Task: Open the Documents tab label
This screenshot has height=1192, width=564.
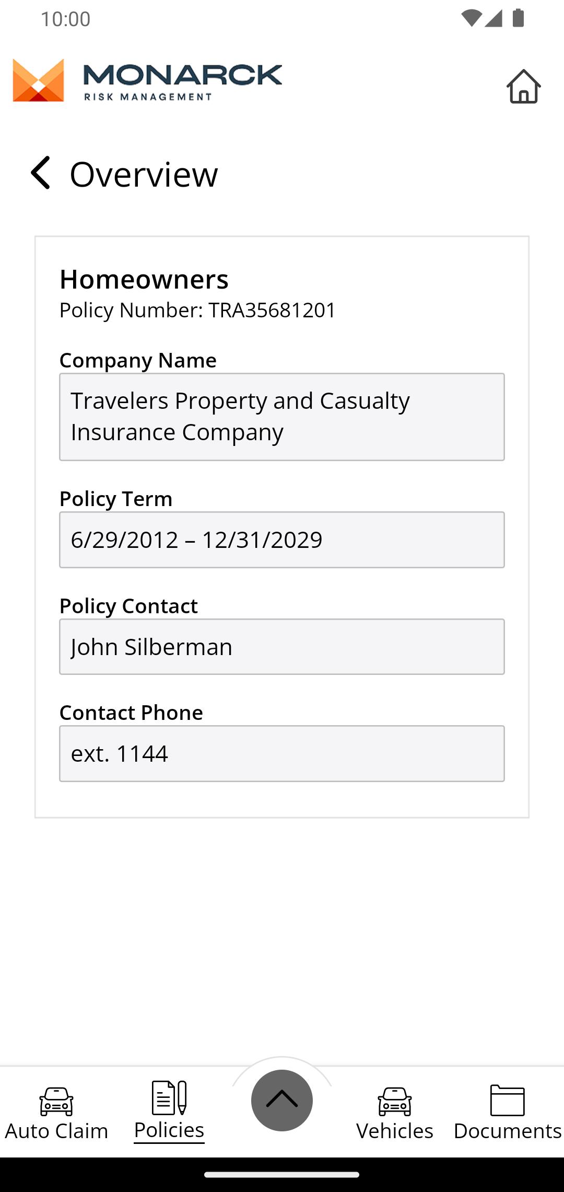Action: point(507,1130)
